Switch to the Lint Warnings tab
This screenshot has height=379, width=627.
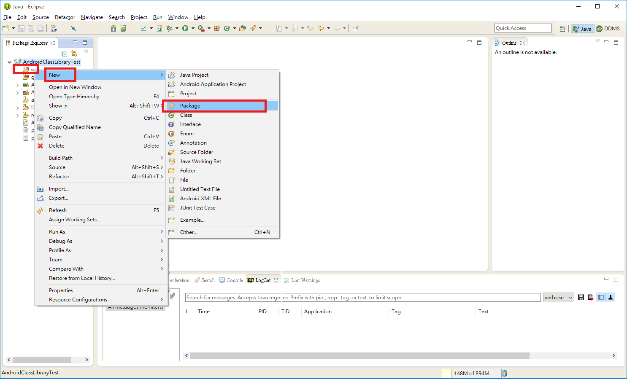pos(302,280)
